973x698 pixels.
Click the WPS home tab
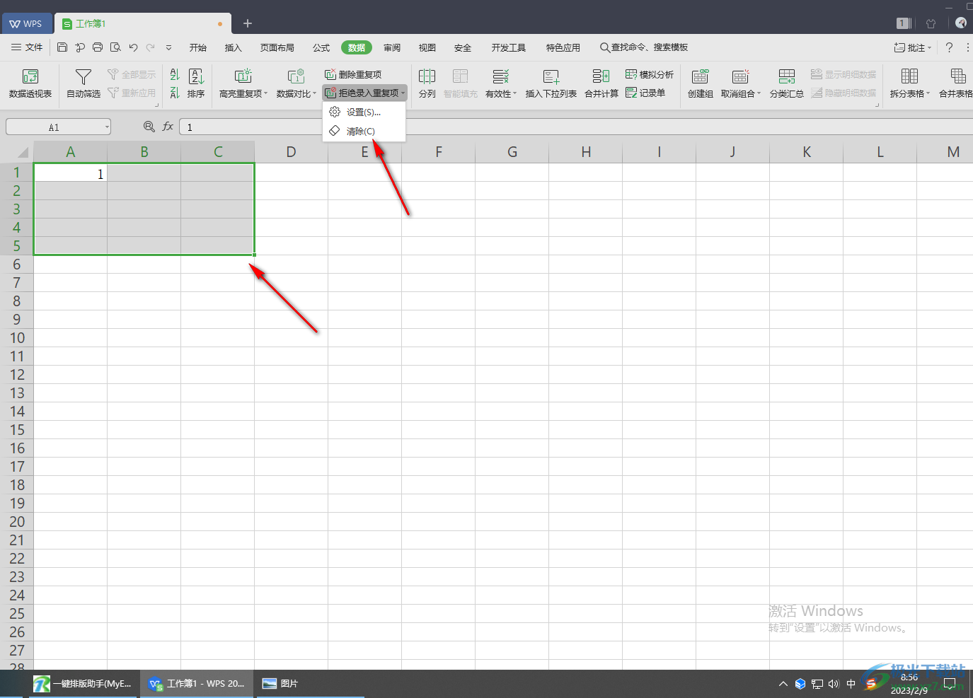(x=25, y=23)
